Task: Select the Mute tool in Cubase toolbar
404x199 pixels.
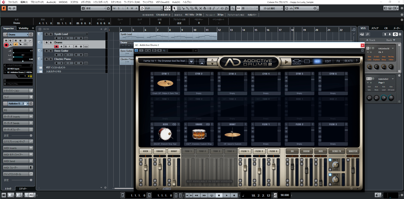Action: (x=200, y=8)
